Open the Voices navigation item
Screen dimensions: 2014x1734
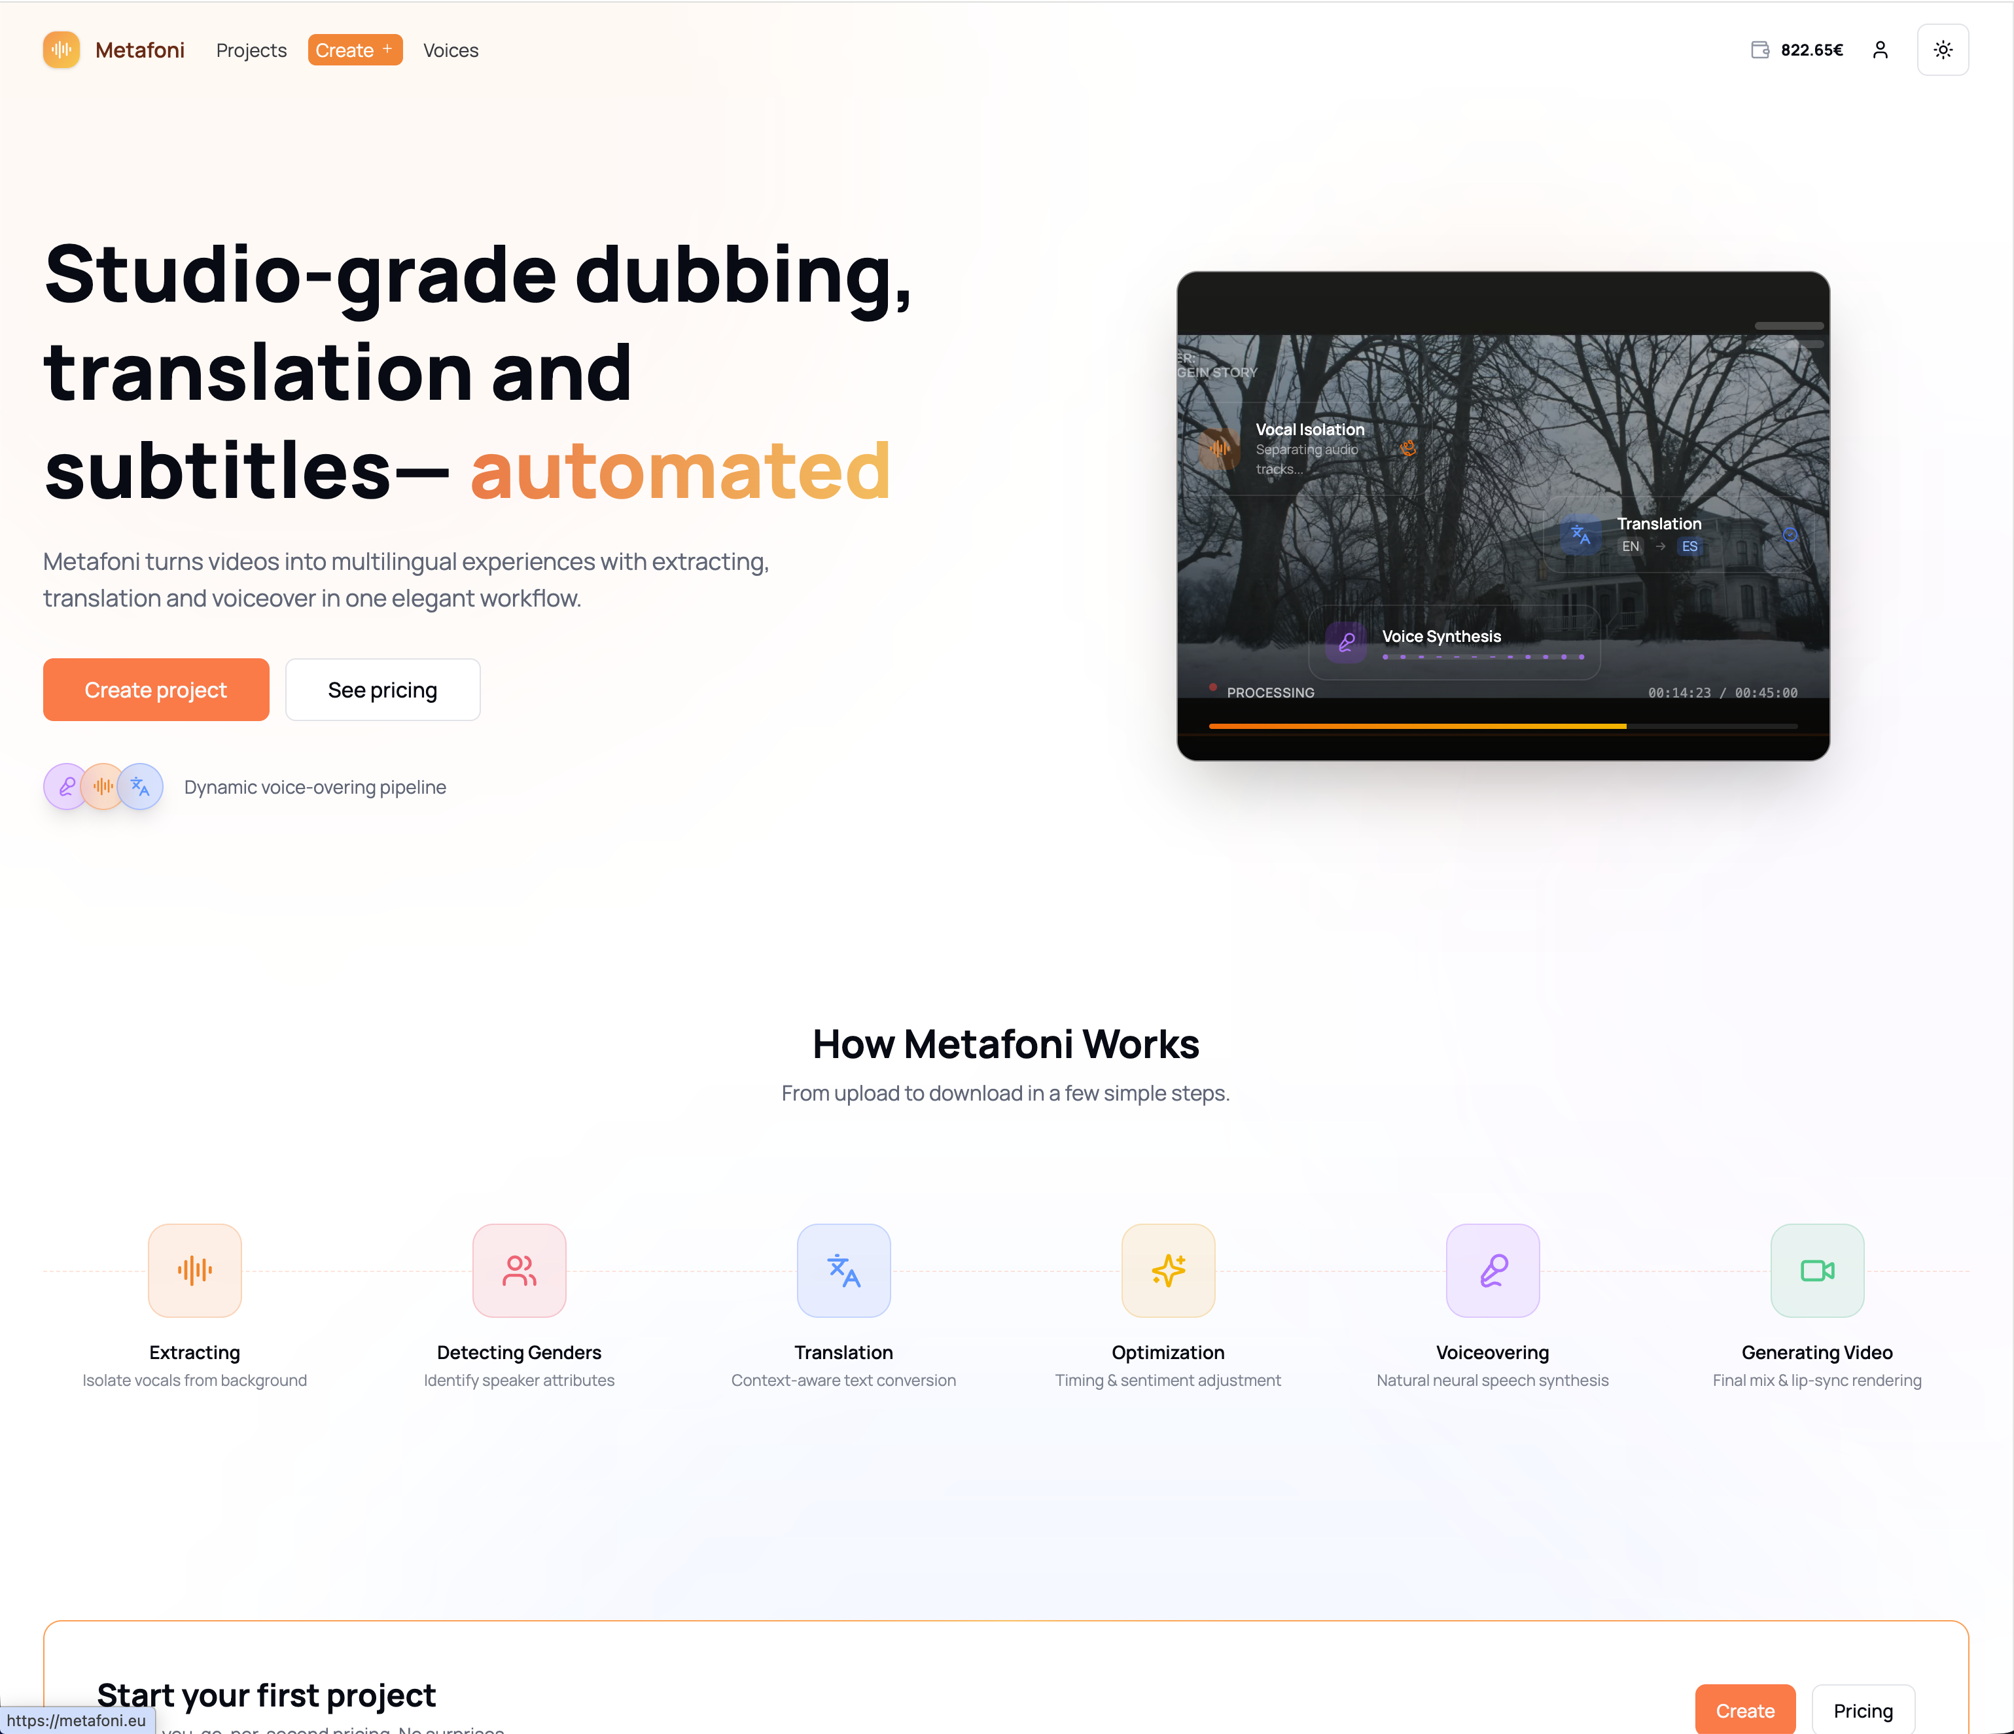click(450, 50)
